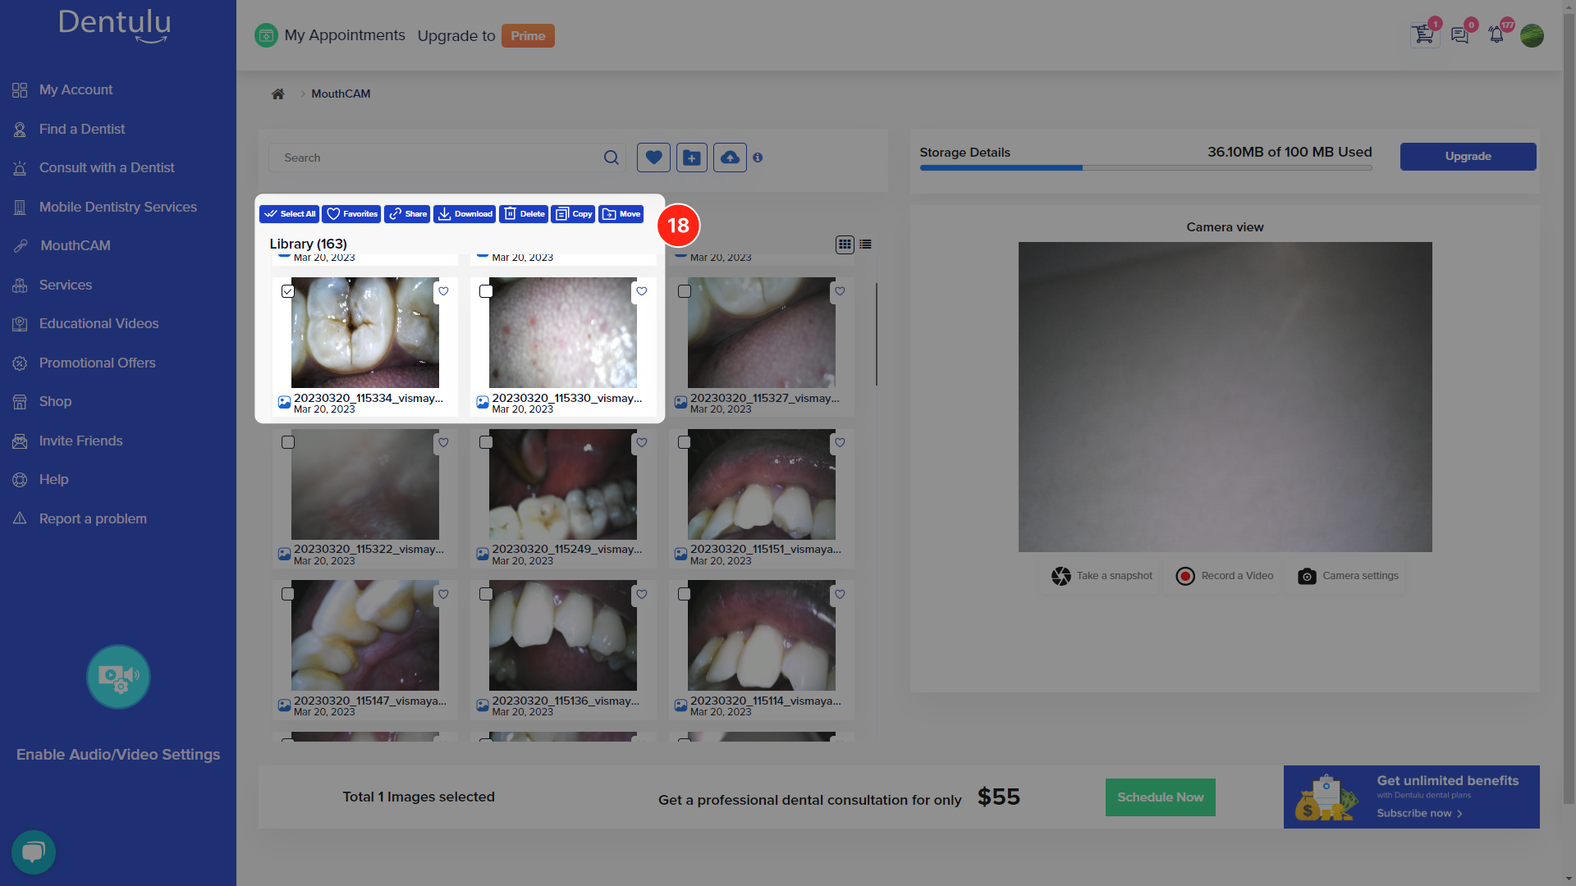Click the Download toolbar button
This screenshot has height=886, width=1576.
465,214
